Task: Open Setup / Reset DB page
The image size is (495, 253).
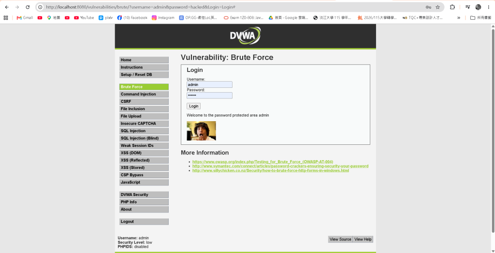Action: pyautogui.click(x=144, y=75)
